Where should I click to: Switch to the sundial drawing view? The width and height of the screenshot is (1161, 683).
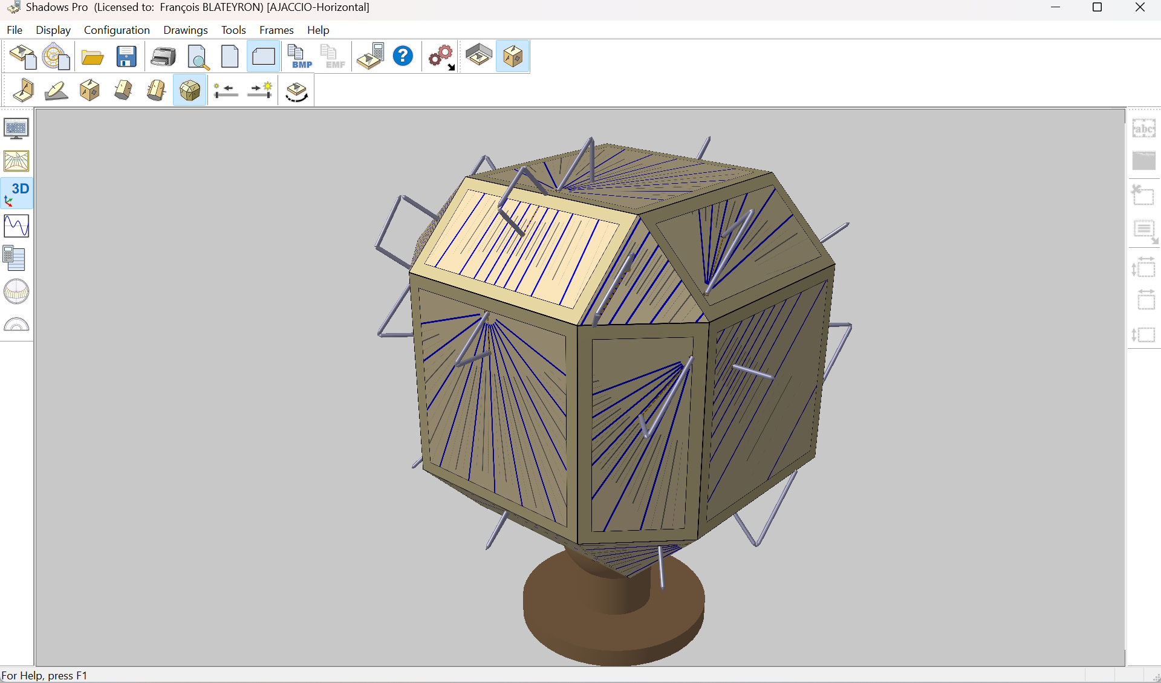(x=16, y=161)
